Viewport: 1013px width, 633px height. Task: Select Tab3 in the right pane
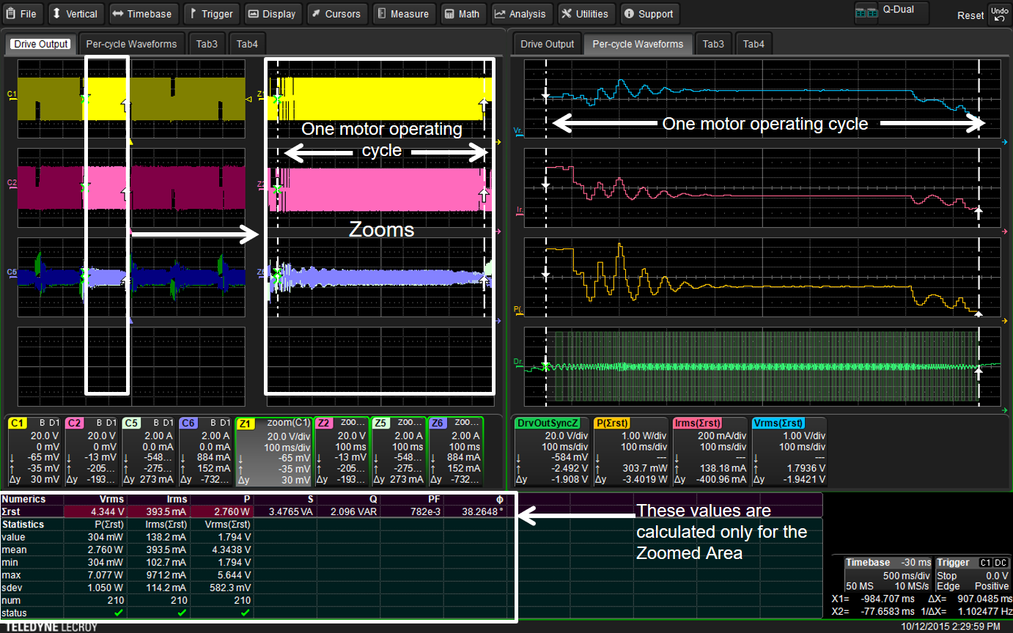713,44
